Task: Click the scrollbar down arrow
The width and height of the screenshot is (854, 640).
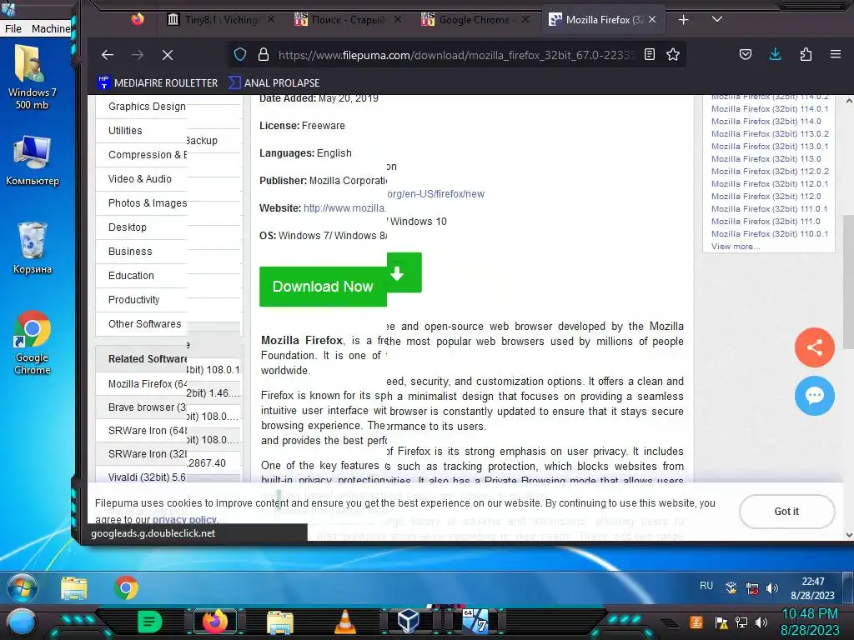Action: coord(848,535)
